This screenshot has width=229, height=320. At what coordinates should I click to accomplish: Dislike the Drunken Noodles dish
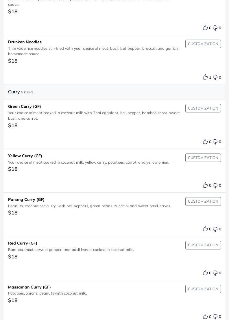[215, 77]
